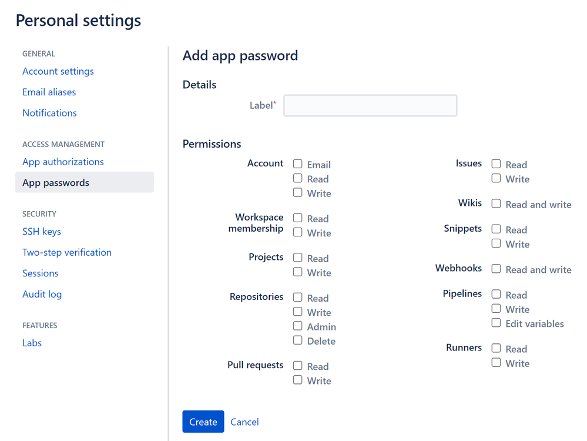Viewport: 587px width, 441px height.
Task: Navigate to Email aliases
Action: 49,92
